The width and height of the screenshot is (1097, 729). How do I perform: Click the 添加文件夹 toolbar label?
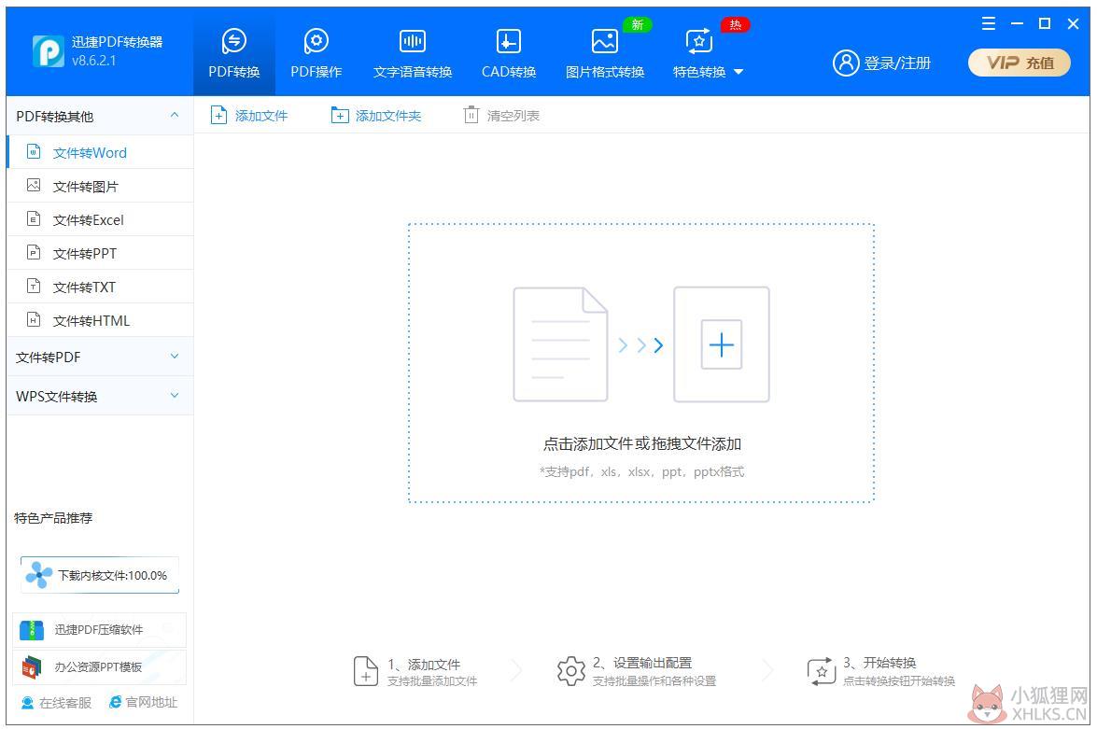(x=388, y=116)
